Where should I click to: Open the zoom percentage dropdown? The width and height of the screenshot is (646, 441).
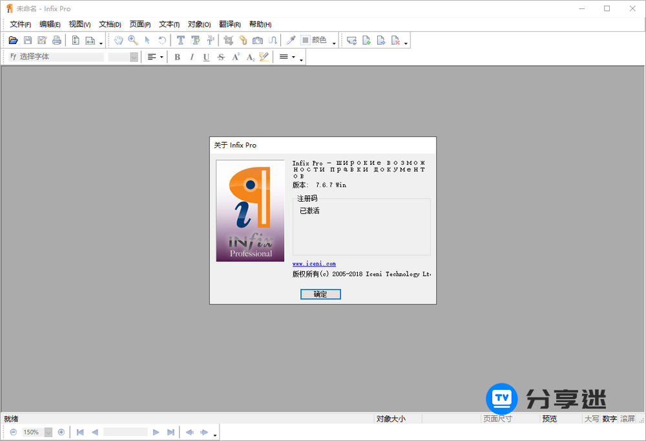pyautogui.click(x=48, y=432)
